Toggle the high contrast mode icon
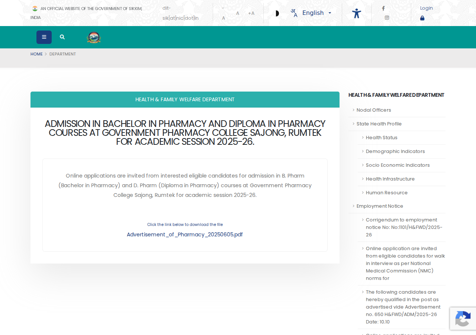The height and width of the screenshot is (335, 476). 276,13
